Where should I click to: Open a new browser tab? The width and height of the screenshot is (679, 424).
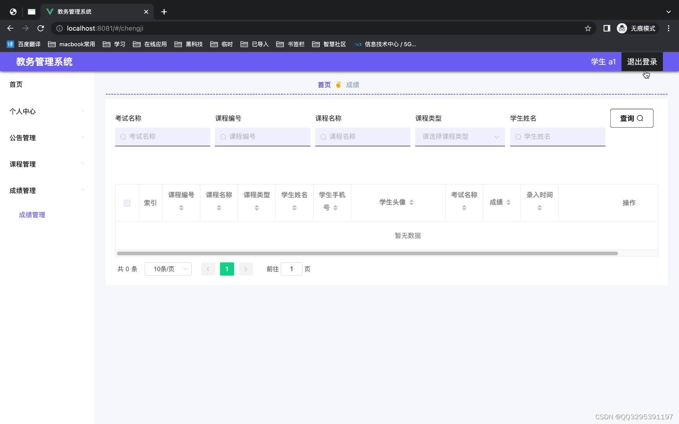pyautogui.click(x=164, y=12)
